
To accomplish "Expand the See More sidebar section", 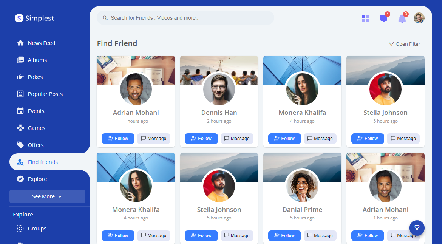I will coord(47,196).
